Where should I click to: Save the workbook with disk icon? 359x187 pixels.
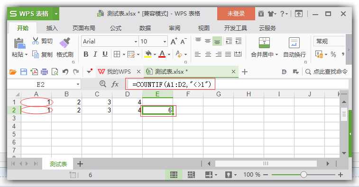[24, 72]
